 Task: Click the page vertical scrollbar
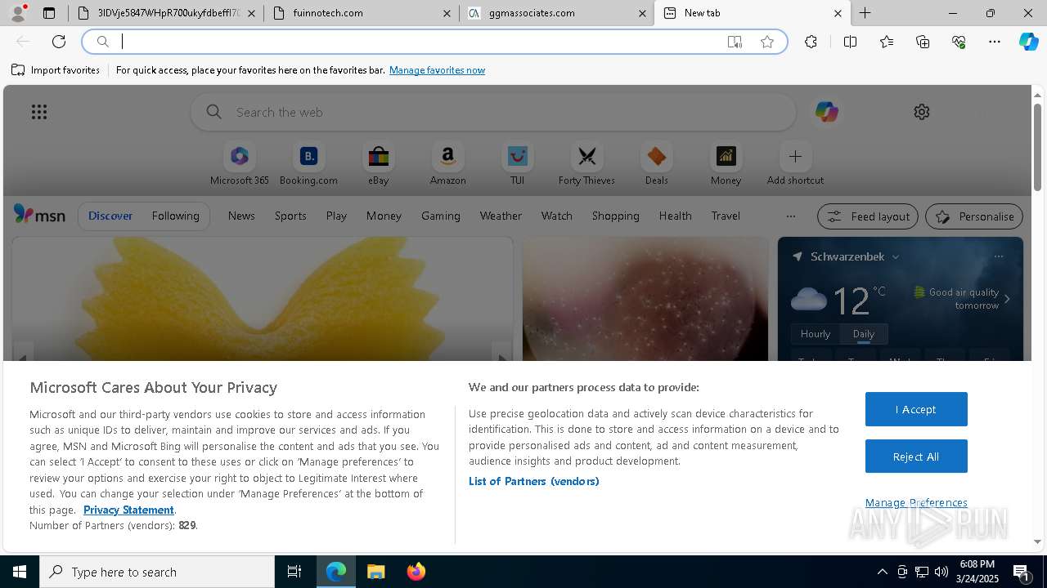point(1037,148)
